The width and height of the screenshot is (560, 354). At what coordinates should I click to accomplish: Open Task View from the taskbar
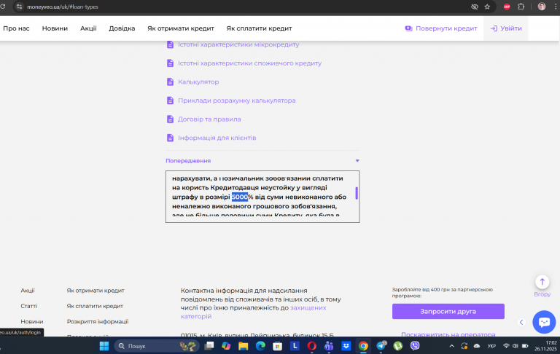209,346
